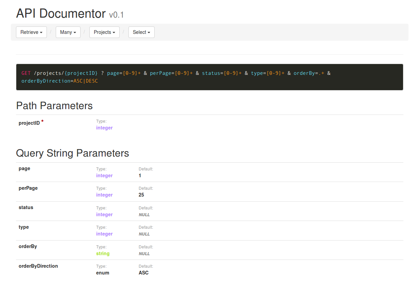
Task: Expand the Many dropdown button
Action: 68,32
